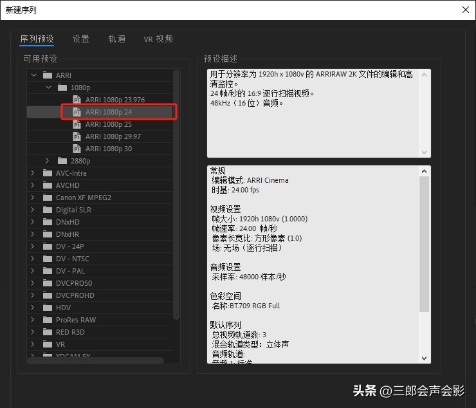Click the ARRI 1080p 24 preset icon
The width and height of the screenshot is (476, 408).
tap(77, 112)
